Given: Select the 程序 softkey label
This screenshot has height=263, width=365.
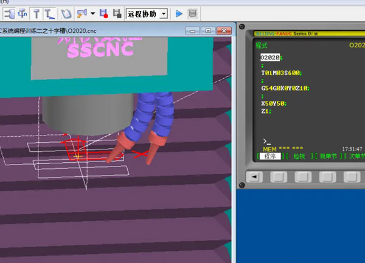Looking at the screenshot, I should [x=267, y=156].
